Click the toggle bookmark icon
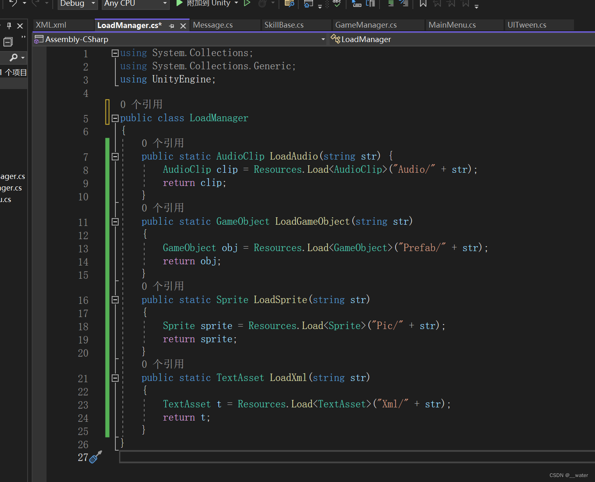Image resolution: width=595 pixels, height=482 pixels. tap(423, 4)
